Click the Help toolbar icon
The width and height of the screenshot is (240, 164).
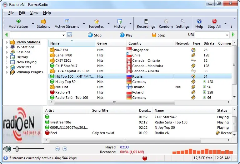coord(199,21)
